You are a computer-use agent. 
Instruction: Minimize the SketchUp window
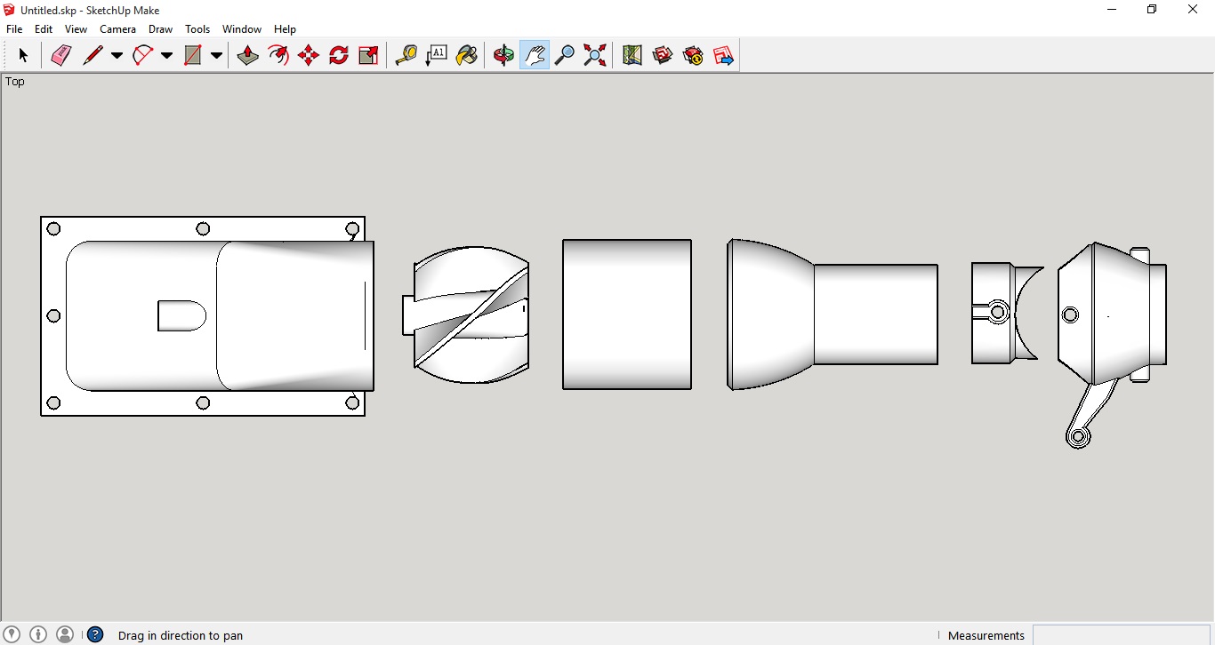pos(1112,10)
